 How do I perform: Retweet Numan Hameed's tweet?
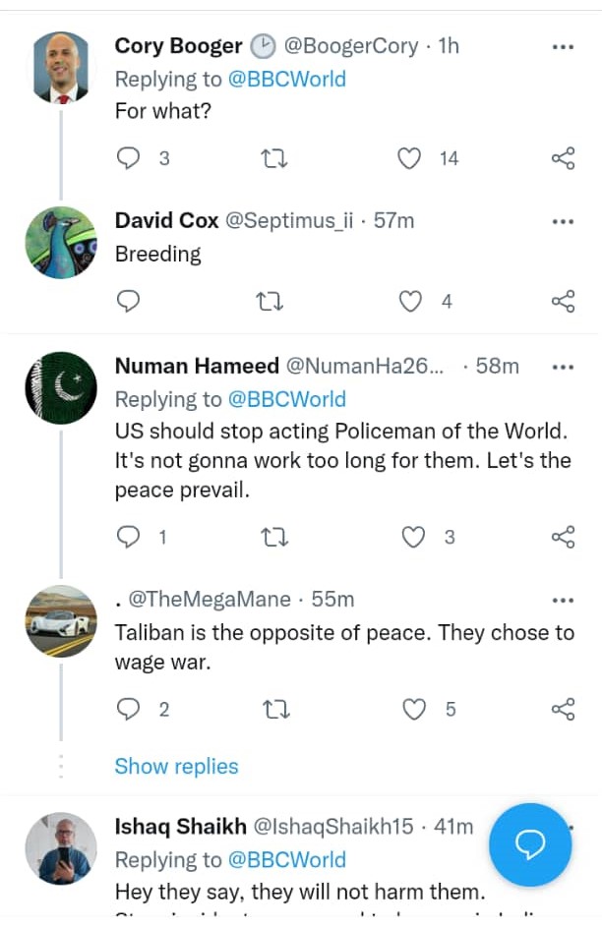[x=270, y=537]
